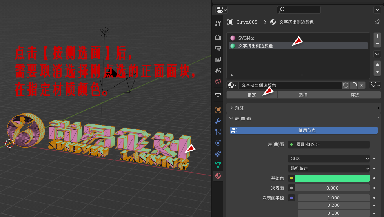Click the Deselect button

pos(355,95)
